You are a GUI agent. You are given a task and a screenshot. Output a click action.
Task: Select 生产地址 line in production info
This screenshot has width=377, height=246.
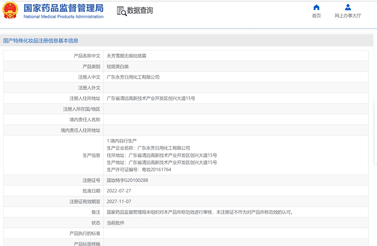tap(162, 162)
